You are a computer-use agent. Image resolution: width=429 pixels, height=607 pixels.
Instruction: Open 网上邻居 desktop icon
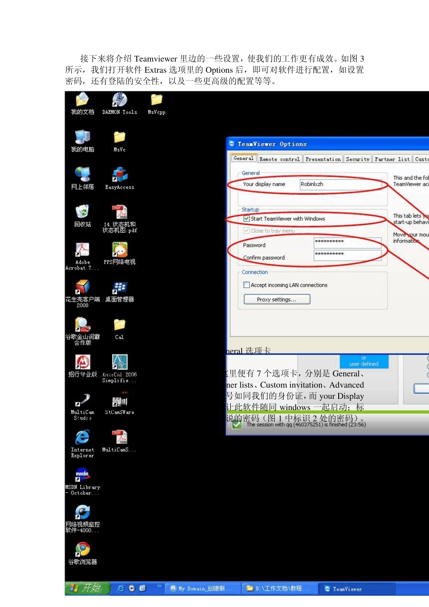82,178
